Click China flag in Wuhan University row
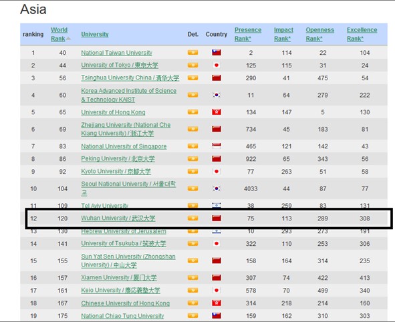395x322 pixels. (x=217, y=218)
